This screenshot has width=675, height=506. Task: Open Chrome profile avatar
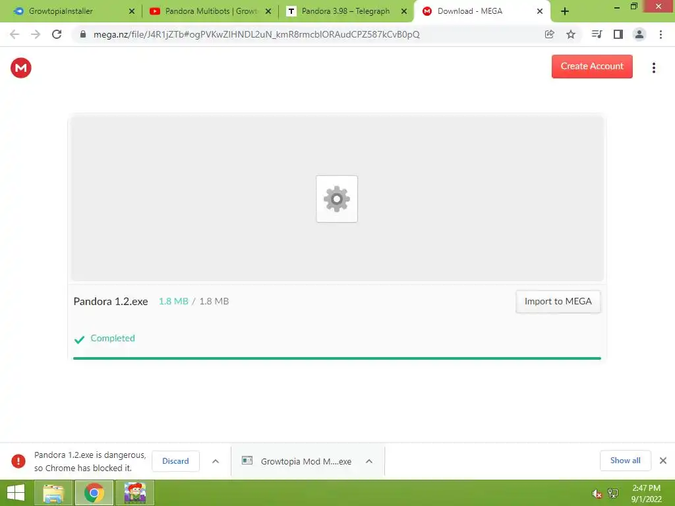click(x=639, y=34)
